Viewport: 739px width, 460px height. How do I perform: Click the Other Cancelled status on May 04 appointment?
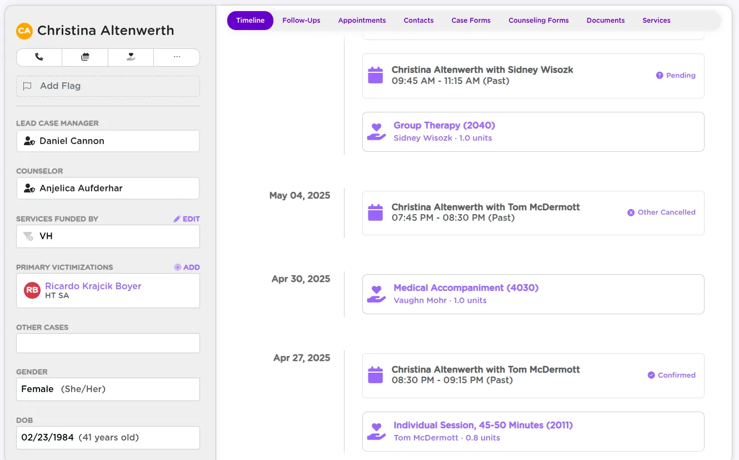click(x=661, y=212)
